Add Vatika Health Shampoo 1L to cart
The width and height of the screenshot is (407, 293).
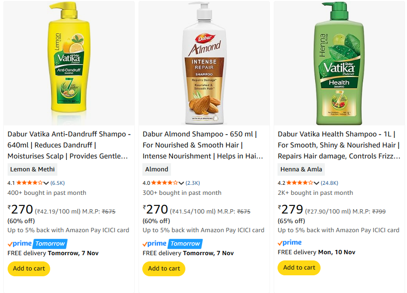click(299, 268)
